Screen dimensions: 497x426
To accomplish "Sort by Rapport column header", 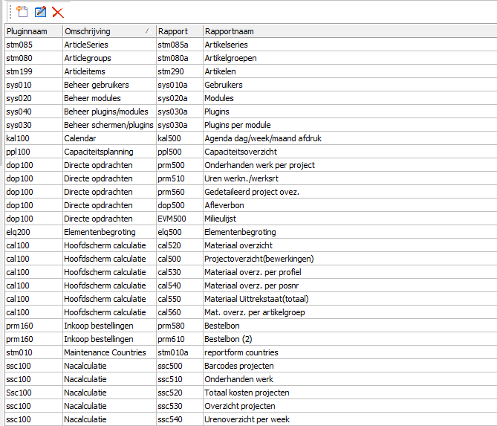I will 179,31.
